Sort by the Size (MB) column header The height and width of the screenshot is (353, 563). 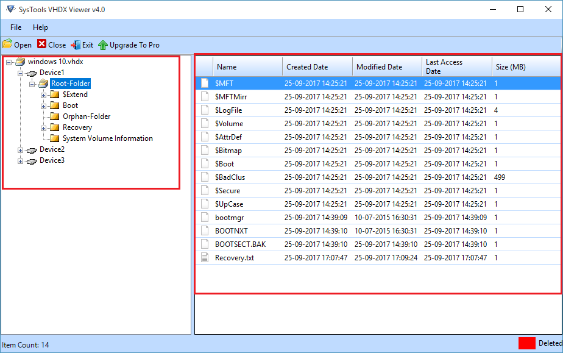(526, 67)
